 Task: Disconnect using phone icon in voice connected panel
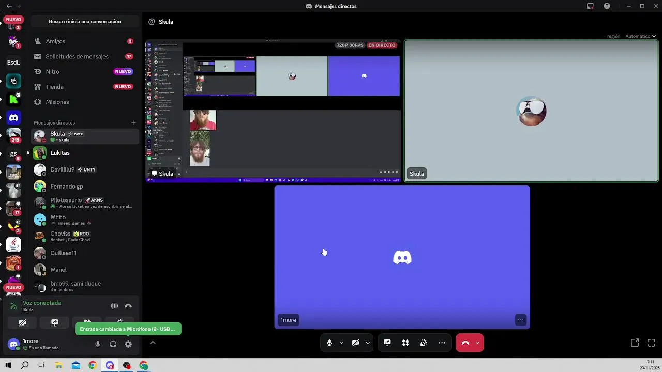click(128, 306)
